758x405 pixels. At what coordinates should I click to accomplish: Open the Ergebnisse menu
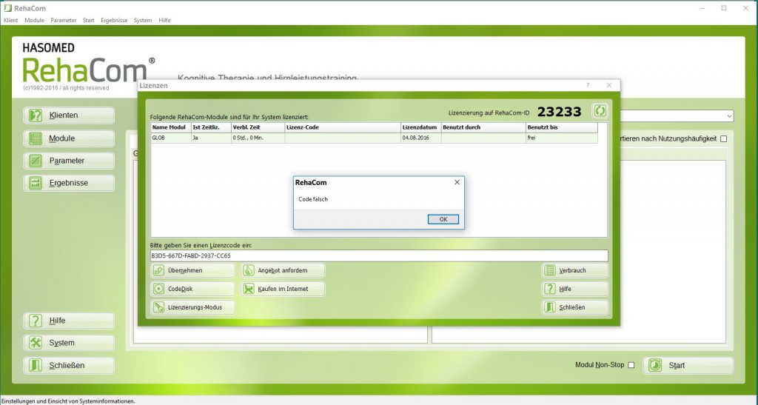(x=114, y=20)
